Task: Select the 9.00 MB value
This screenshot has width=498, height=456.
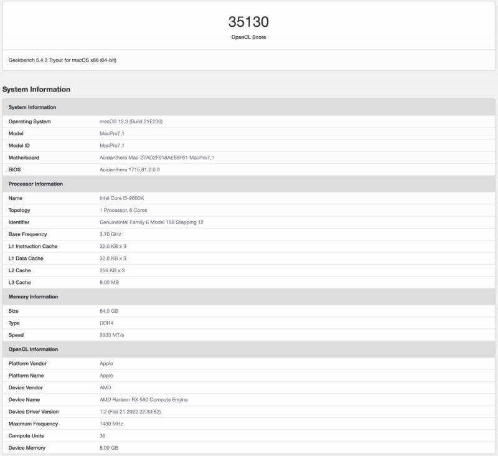Action: pyautogui.click(x=110, y=282)
